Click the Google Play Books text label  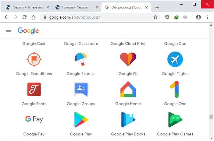point(128,134)
